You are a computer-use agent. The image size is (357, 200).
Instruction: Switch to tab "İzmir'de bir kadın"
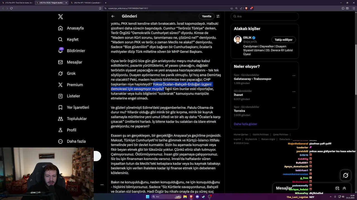17,3
